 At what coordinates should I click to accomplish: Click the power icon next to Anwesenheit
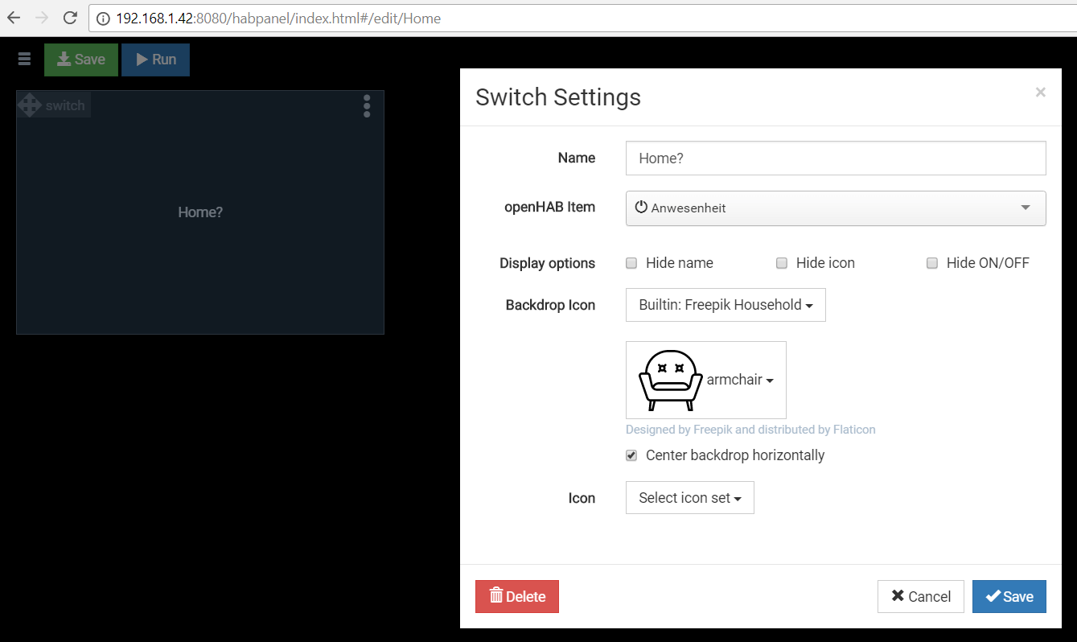[640, 207]
